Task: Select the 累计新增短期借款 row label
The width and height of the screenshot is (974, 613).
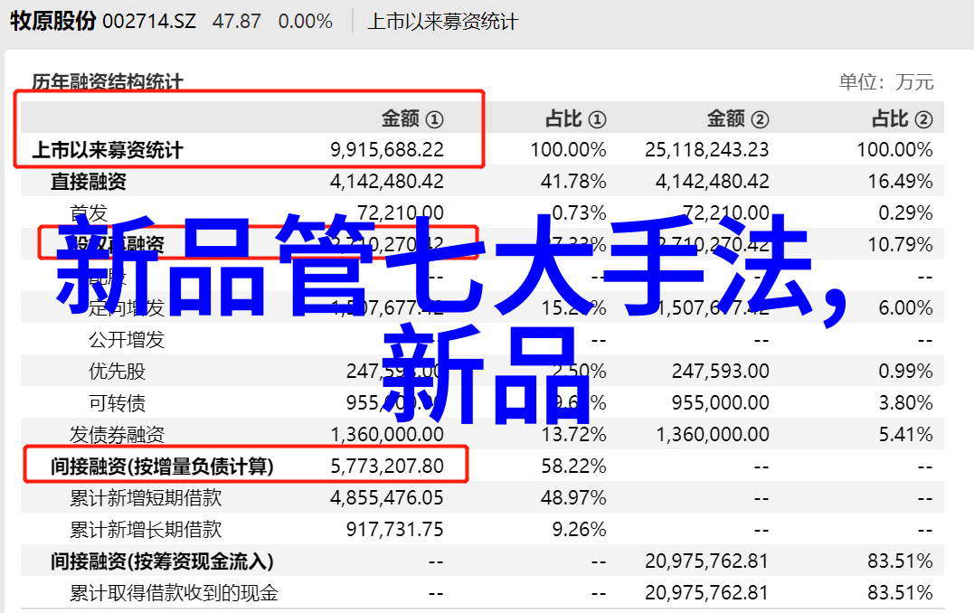Action: click(x=146, y=498)
